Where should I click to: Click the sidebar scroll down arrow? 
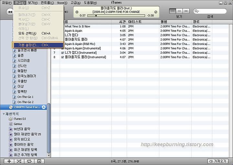(49, 156)
